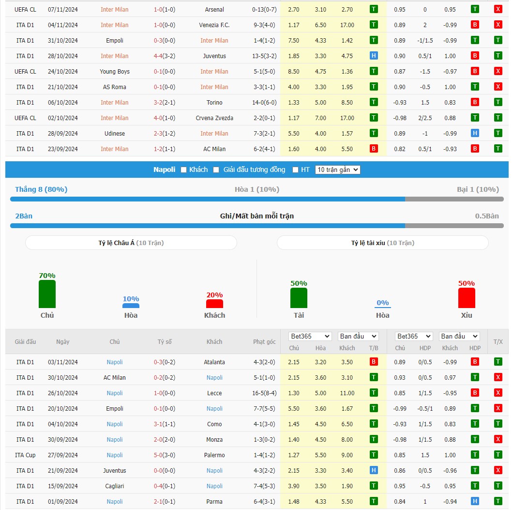
Task: Open Inter Milan link in 07/11/2024 row
Action: tap(115, 10)
